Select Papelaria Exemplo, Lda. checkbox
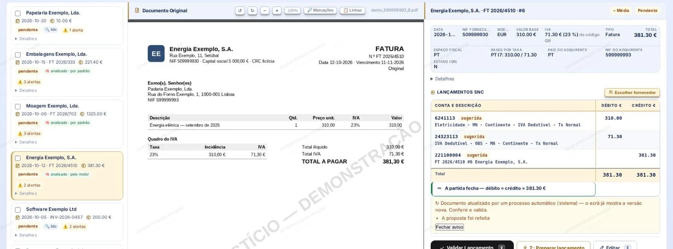This screenshot has width=673, height=249. (x=18, y=13)
